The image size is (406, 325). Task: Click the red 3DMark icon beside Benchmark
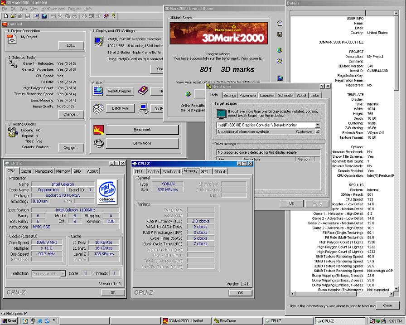click(x=98, y=130)
